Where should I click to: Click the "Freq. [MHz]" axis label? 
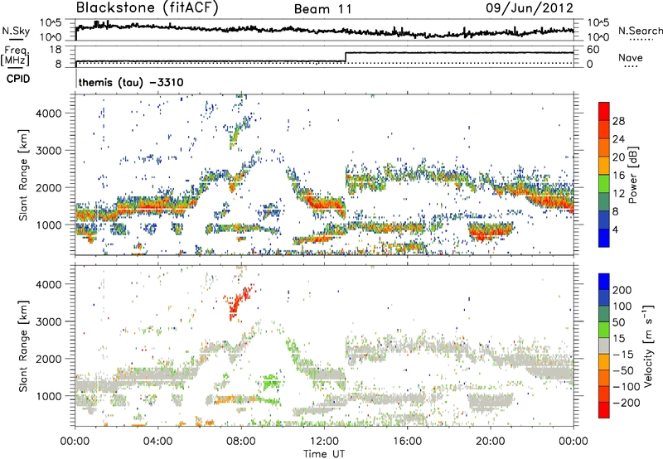click(x=15, y=56)
